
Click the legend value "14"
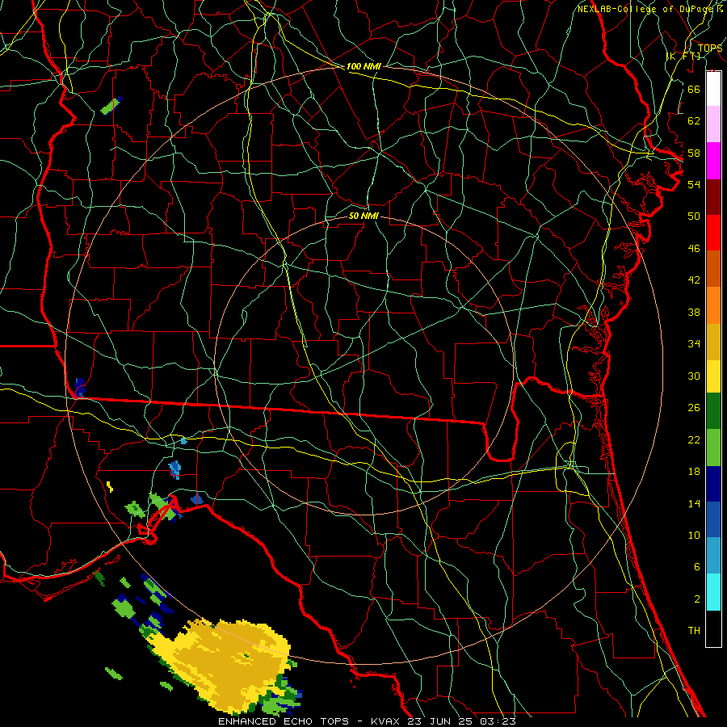tap(694, 503)
